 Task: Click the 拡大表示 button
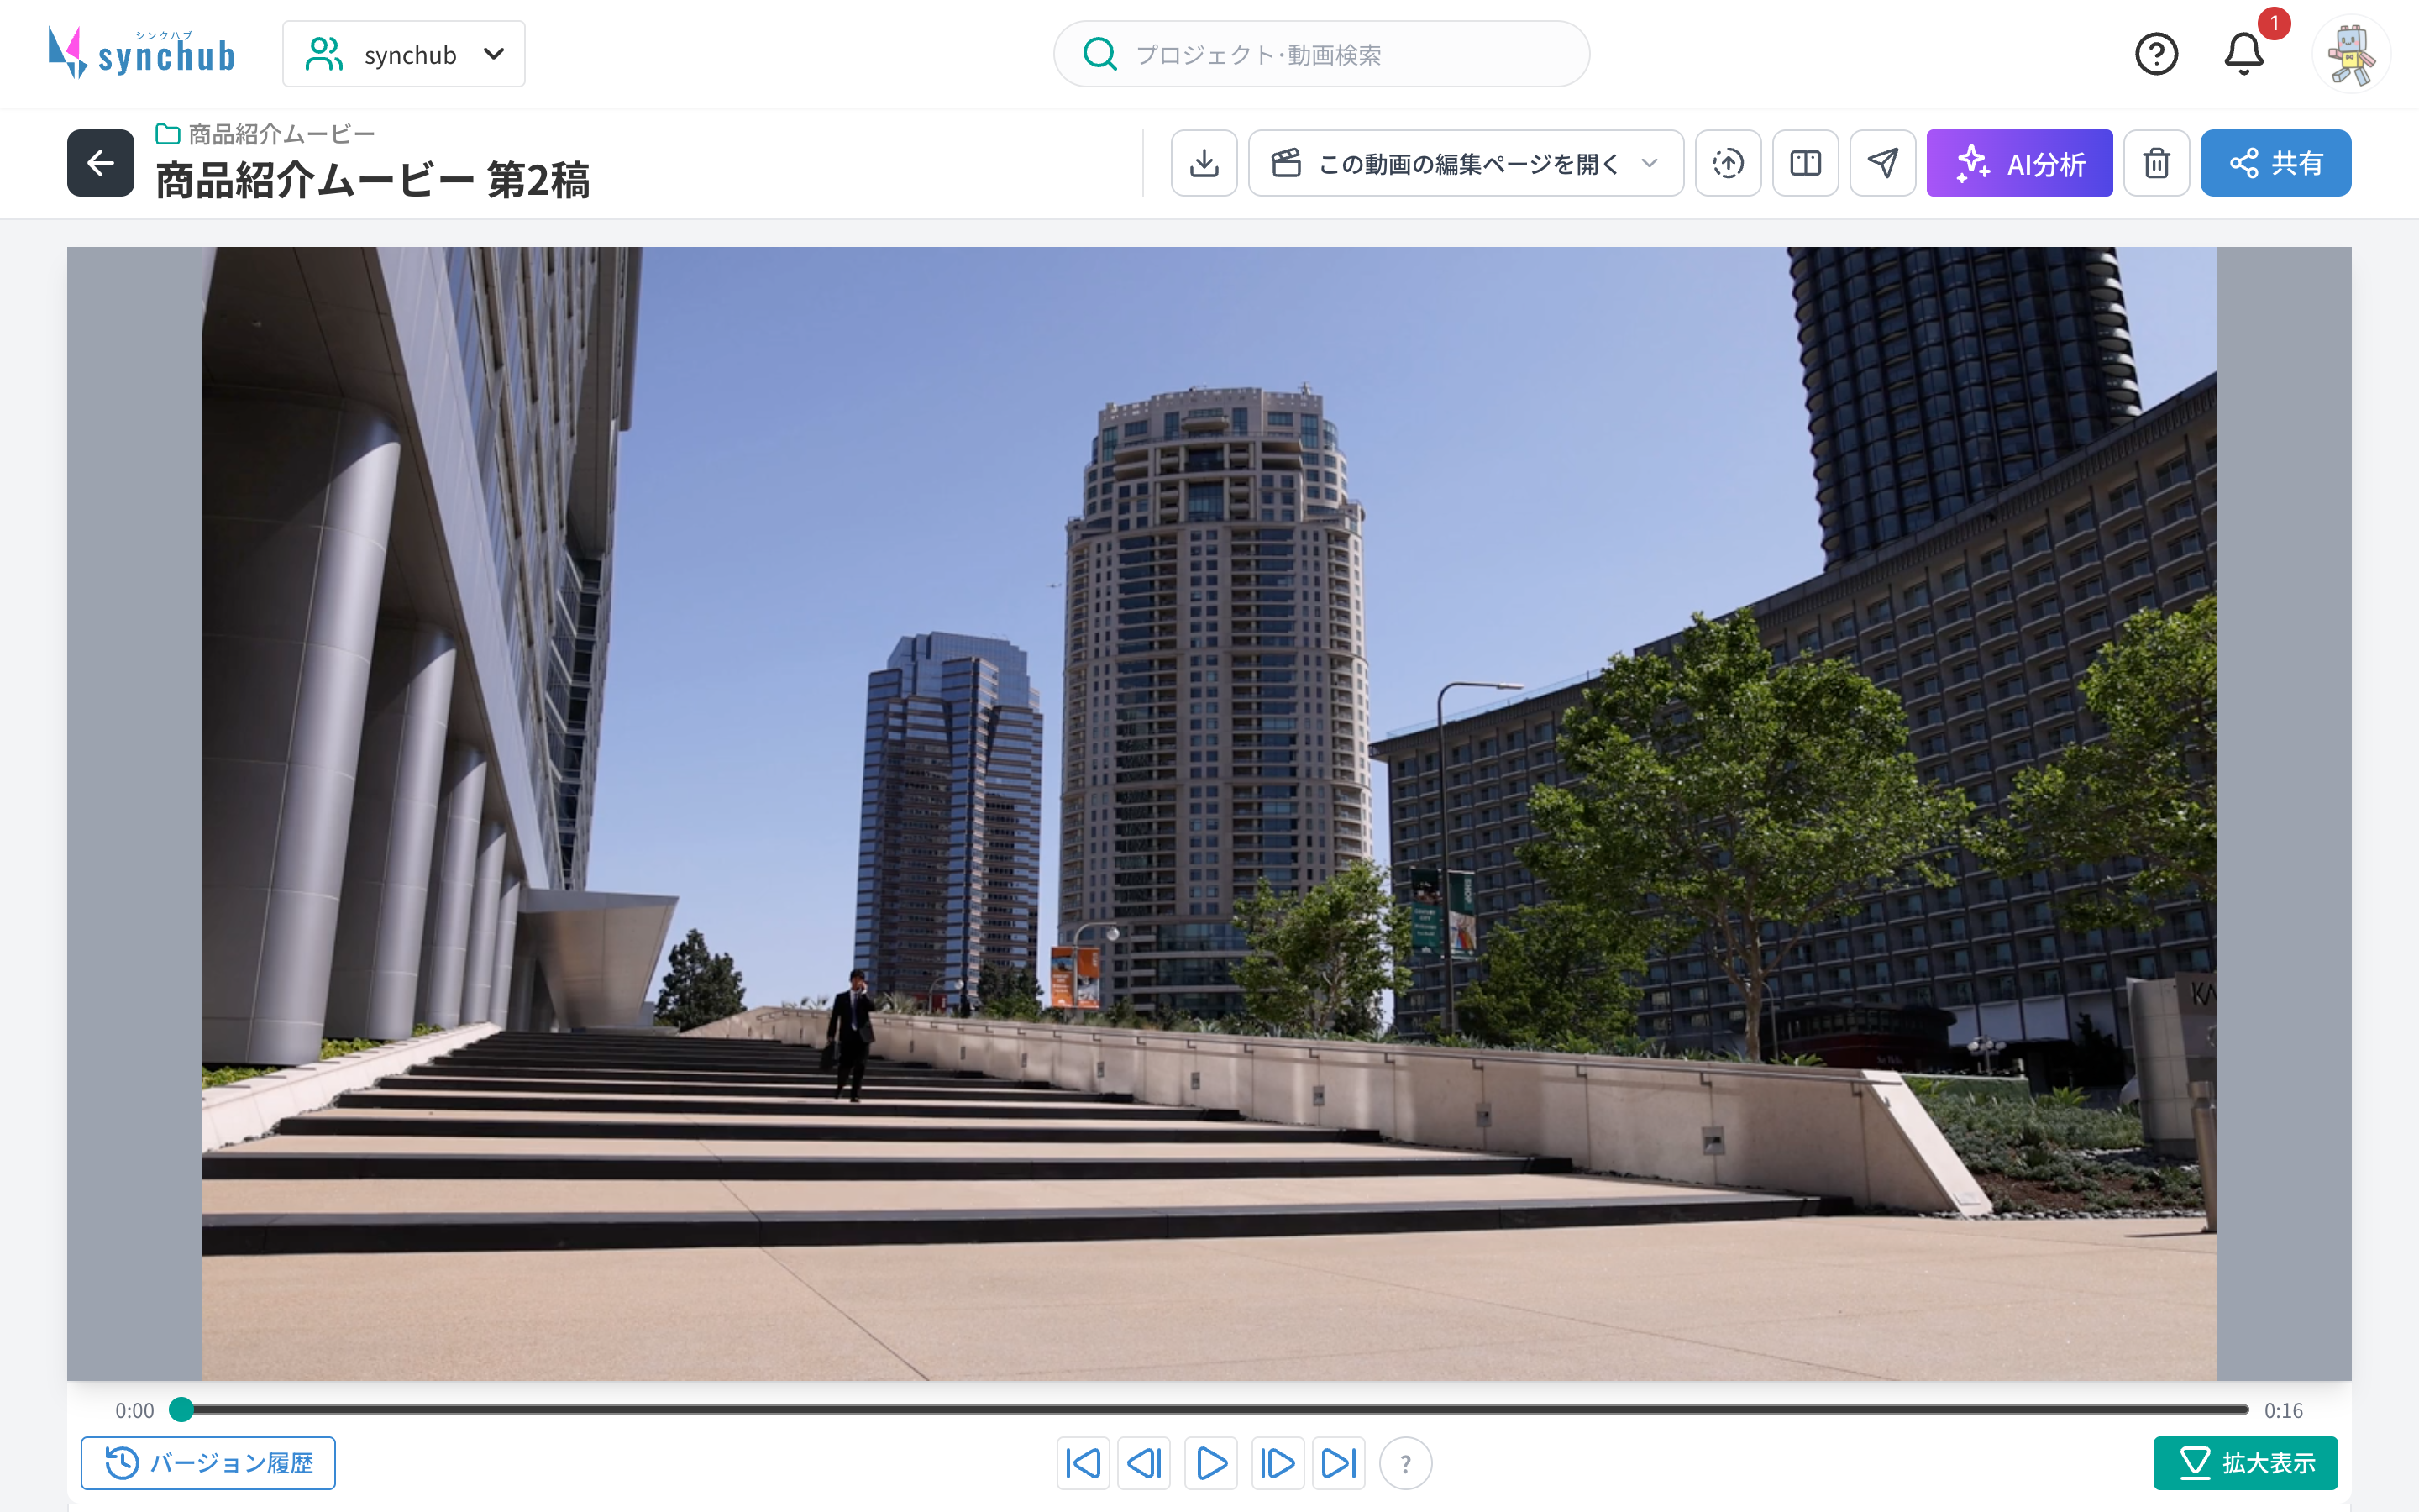click(2245, 1463)
